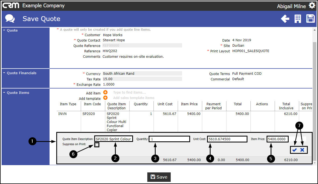
Task: Click the CRM logo in top bar
Action: (x=11, y=5)
